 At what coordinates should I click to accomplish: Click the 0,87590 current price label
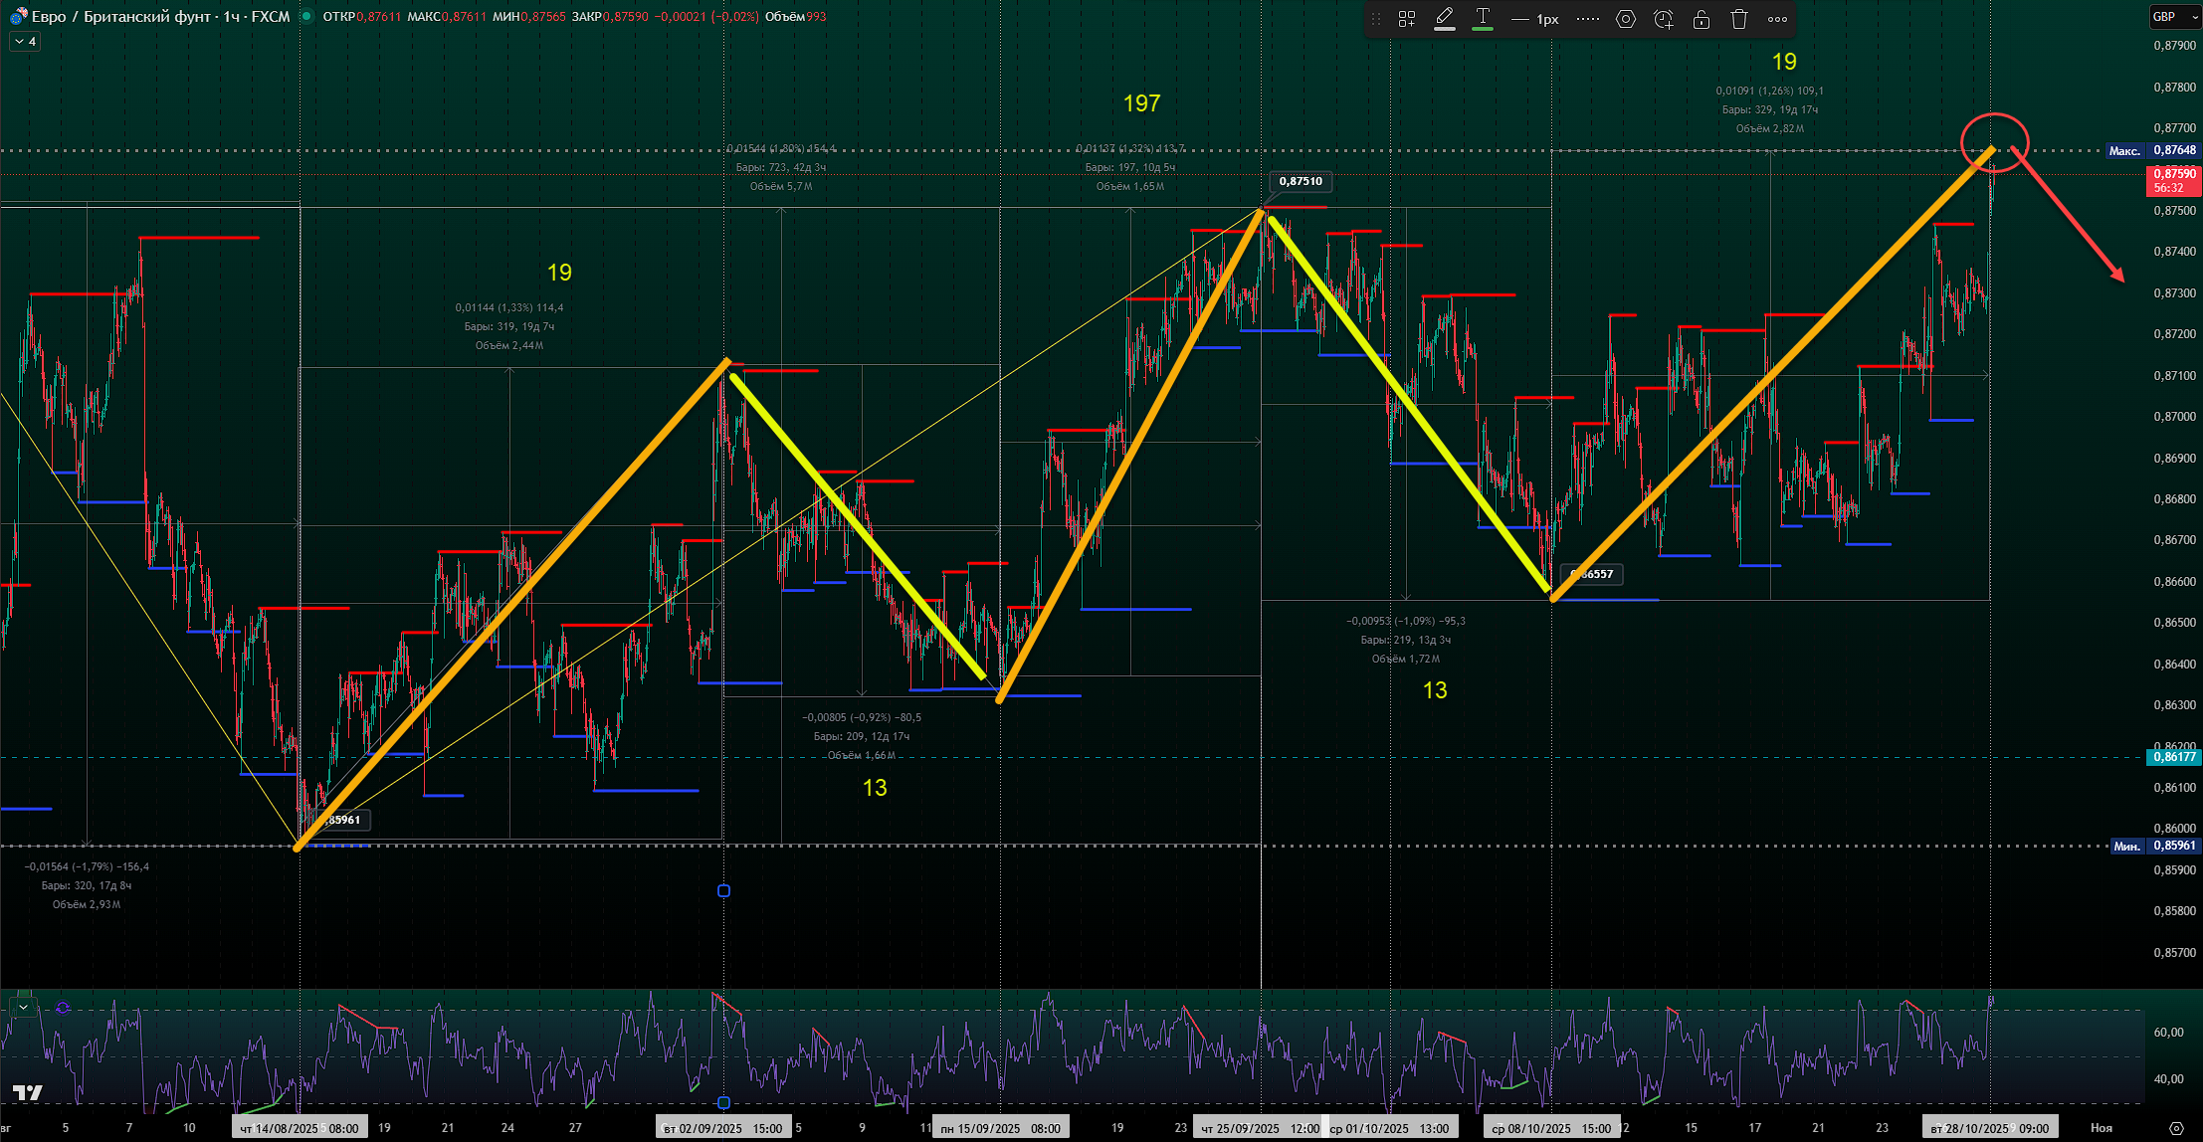click(2174, 174)
